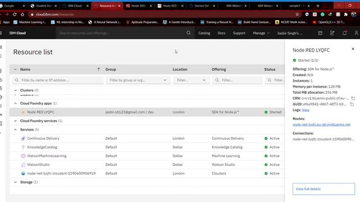This screenshot has height=202, width=360.
Task: Click the WatsonMachineLearning service icon
Action: 23,156
